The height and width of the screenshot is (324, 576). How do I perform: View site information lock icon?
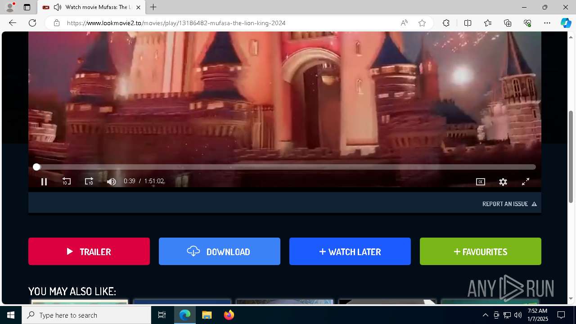point(57,23)
